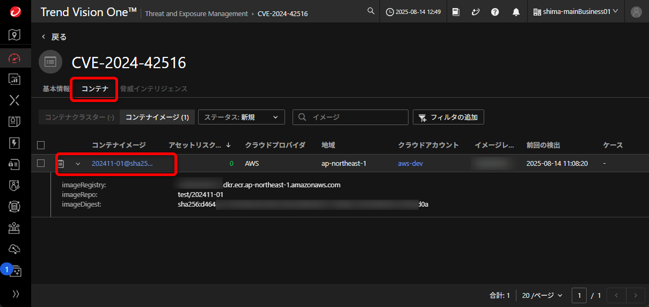
Task: Open the 202411-01@sha25... image link
Action: point(122,163)
